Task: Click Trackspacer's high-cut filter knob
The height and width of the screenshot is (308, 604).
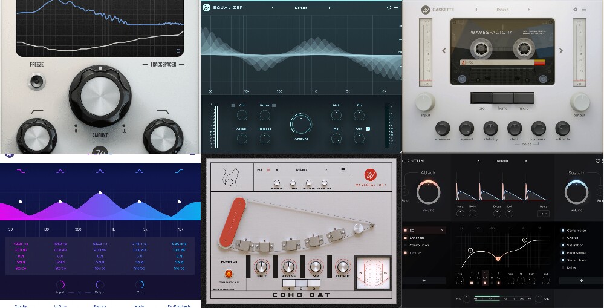Action: point(163,138)
